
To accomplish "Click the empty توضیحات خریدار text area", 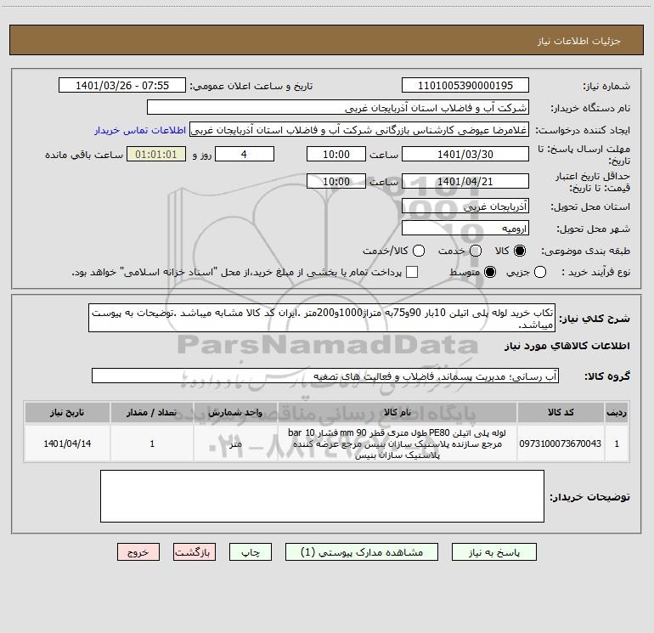I will click(322, 496).
